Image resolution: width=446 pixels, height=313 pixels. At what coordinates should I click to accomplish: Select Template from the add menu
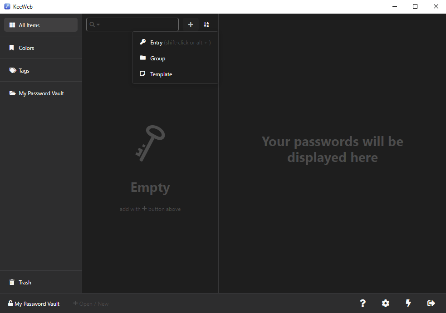pyautogui.click(x=161, y=74)
